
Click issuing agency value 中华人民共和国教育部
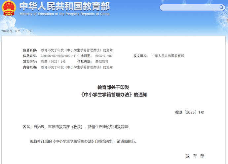[x=168, y=56]
